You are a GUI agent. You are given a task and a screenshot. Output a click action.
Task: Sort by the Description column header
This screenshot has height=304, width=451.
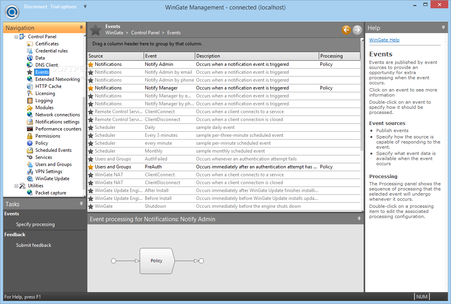click(257, 56)
